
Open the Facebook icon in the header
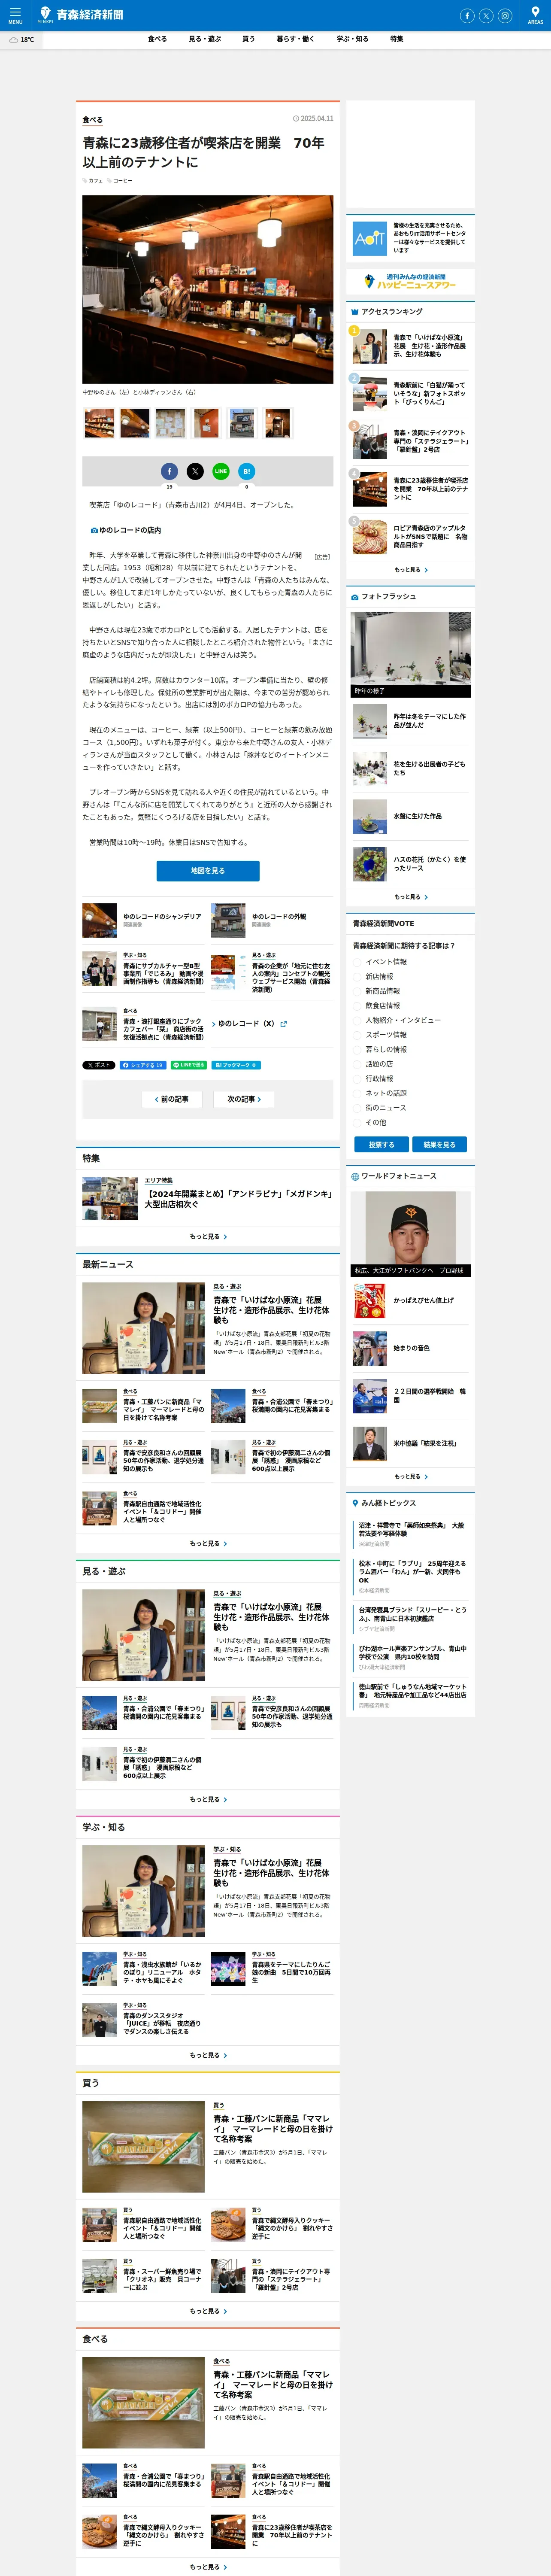coord(467,16)
